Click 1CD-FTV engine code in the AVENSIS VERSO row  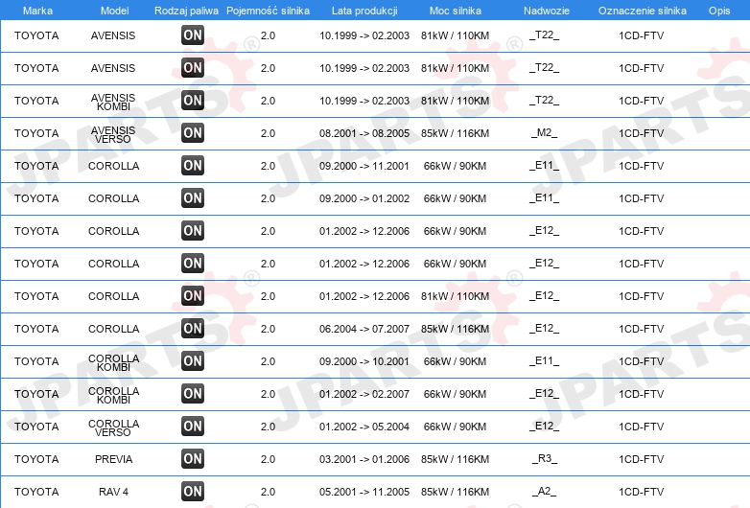(x=641, y=133)
